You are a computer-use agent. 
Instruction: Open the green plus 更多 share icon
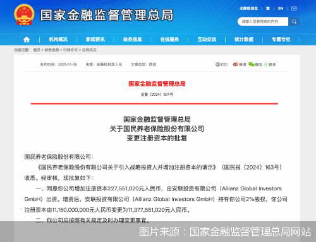pyautogui.click(x=266, y=64)
